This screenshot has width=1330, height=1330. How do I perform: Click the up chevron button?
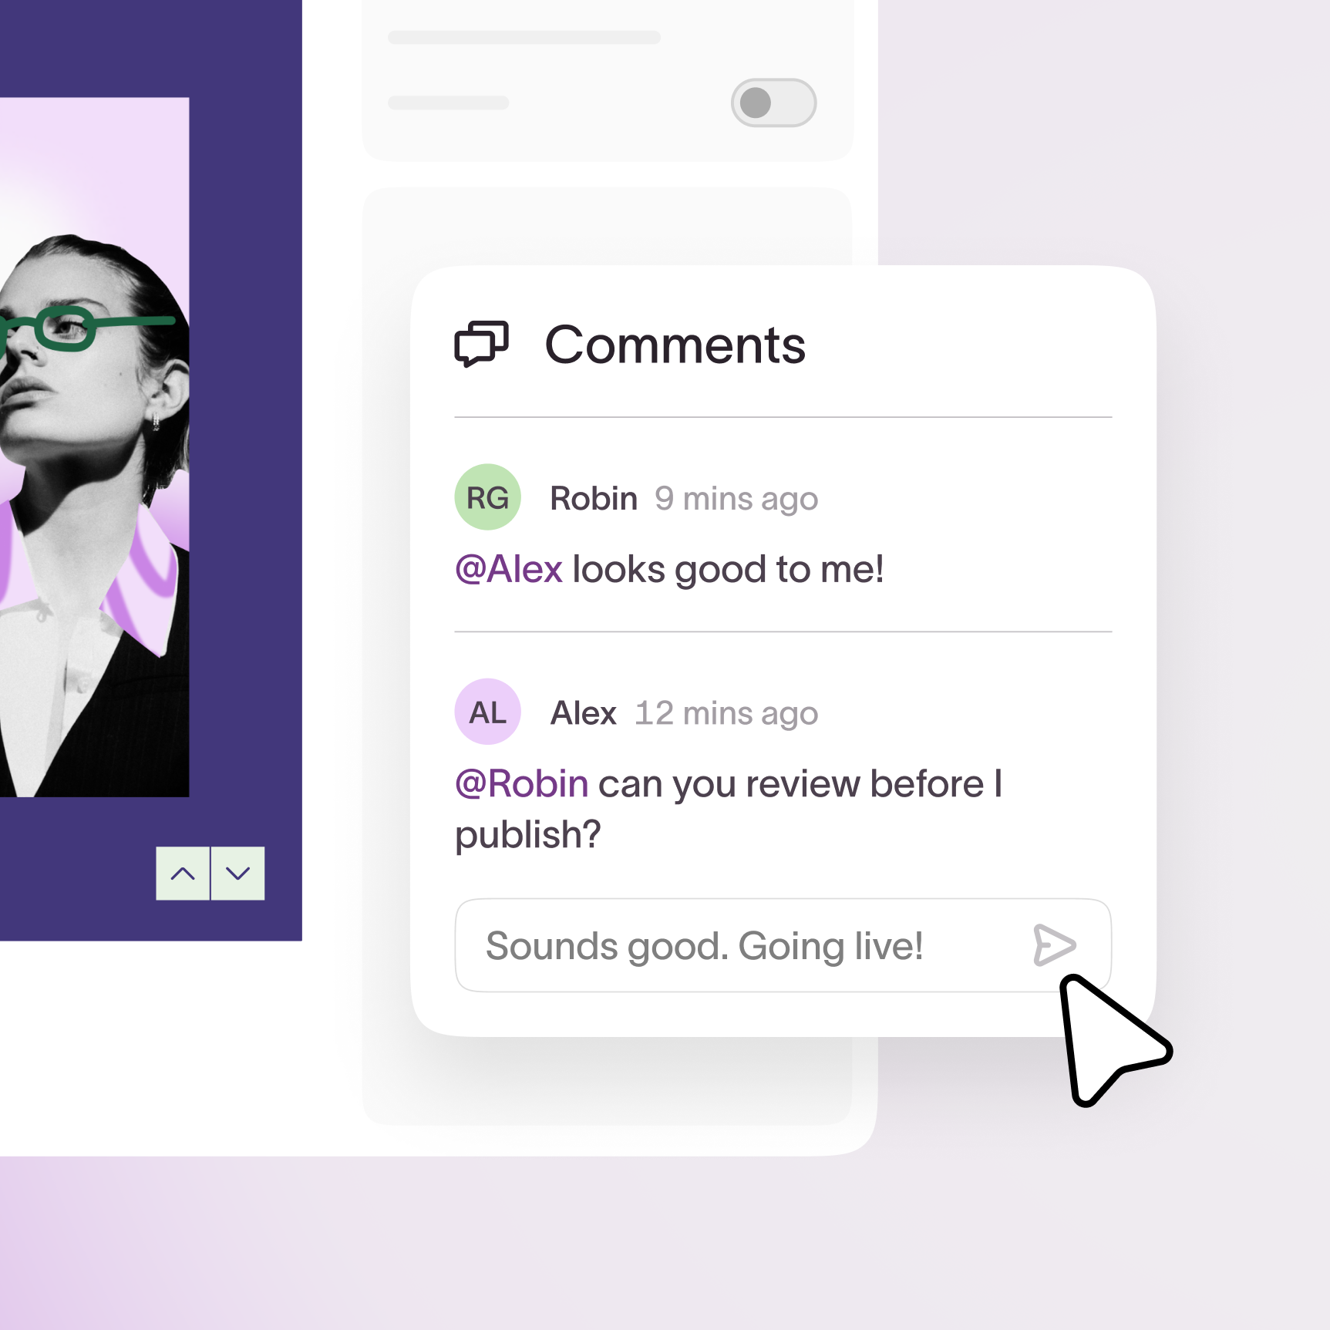point(183,874)
